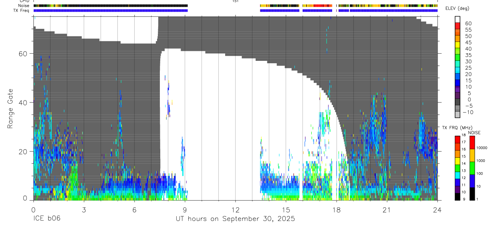Viewport: 492px width, 227px height.
Task: Click the 'TX Freq' row label at top left
Action: click(x=21, y=10)
